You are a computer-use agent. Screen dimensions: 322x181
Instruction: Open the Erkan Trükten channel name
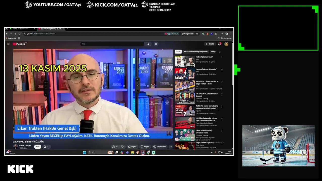(x=25, y=146)
